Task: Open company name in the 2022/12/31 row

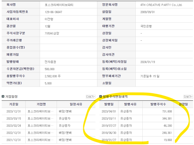Action: point(40,133)
